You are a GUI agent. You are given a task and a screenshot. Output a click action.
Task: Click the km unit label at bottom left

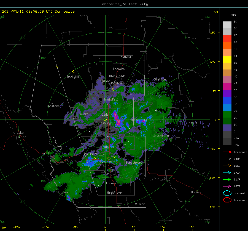[x=4, y=228]
